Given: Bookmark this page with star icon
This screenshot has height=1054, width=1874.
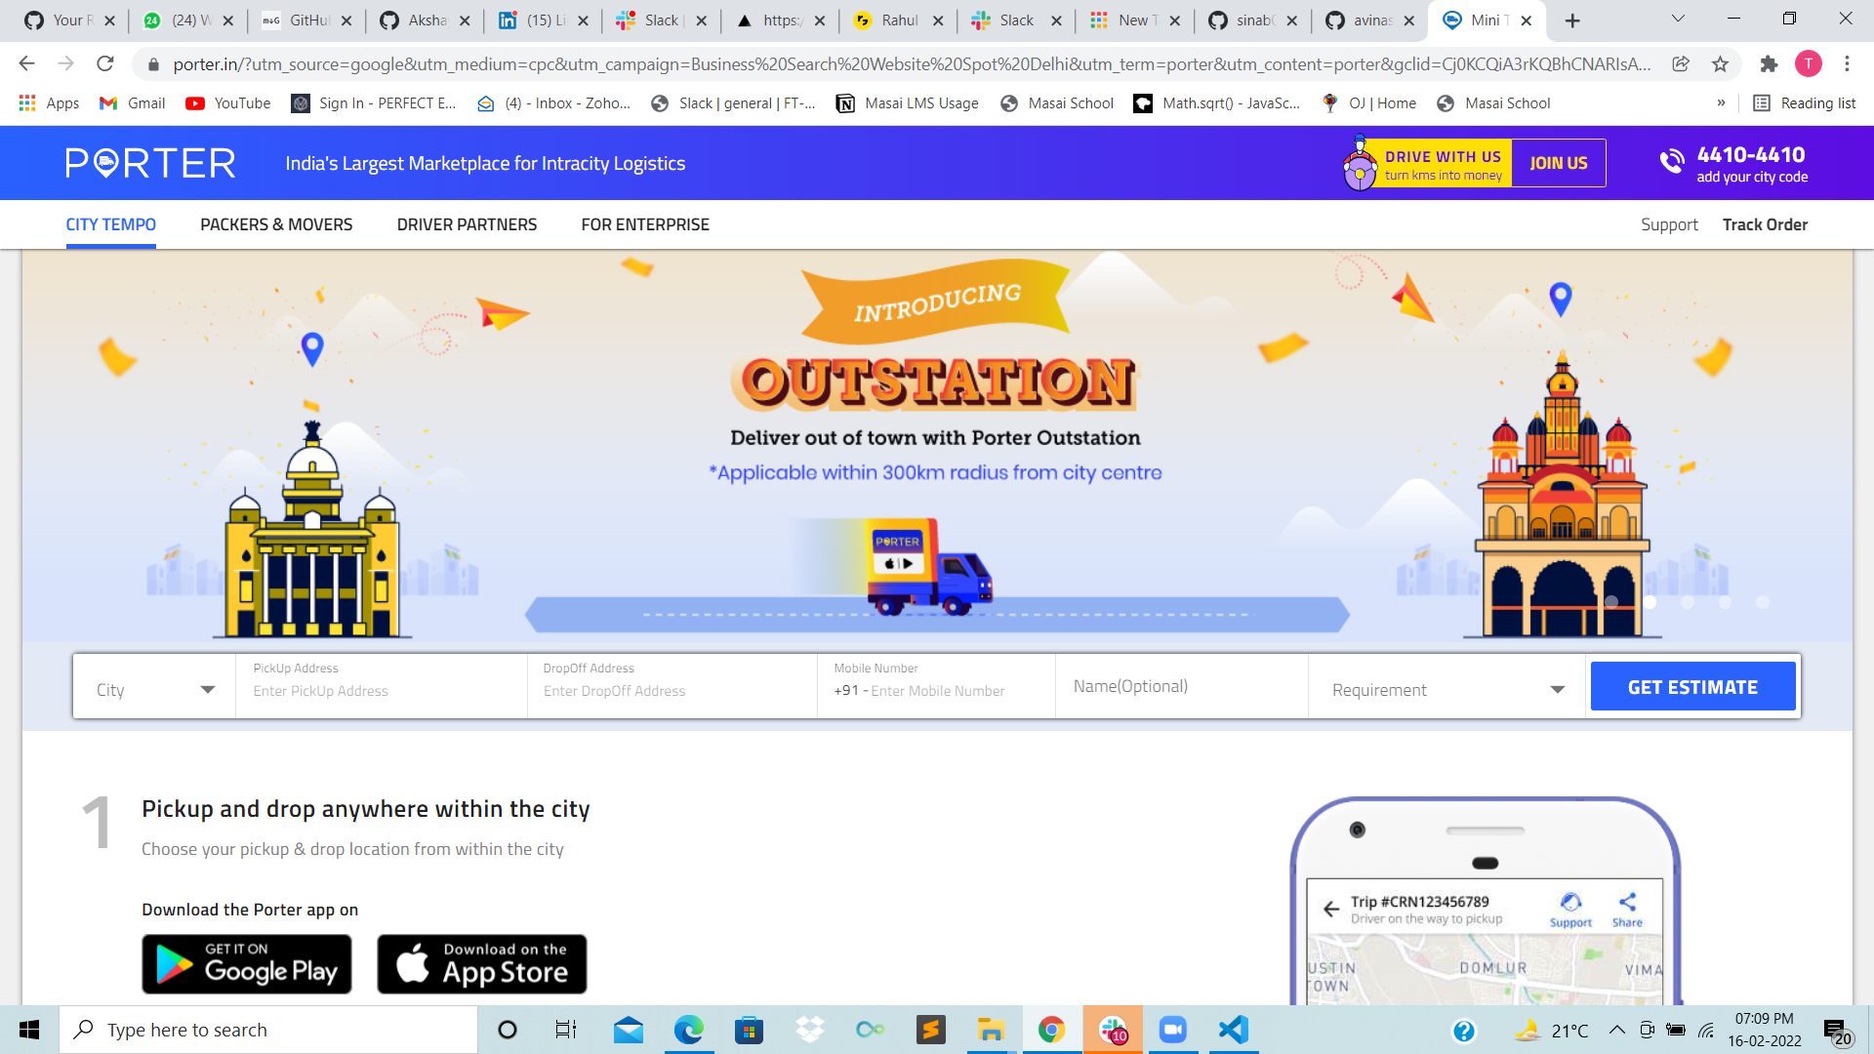Looking at the screenshot, I should [1720, 63].
